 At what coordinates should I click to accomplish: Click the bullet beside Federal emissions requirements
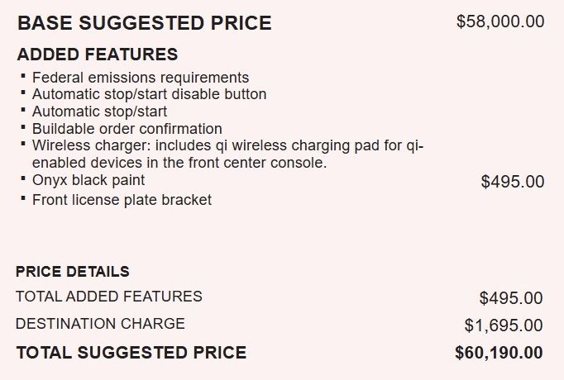tap(23, 76)
